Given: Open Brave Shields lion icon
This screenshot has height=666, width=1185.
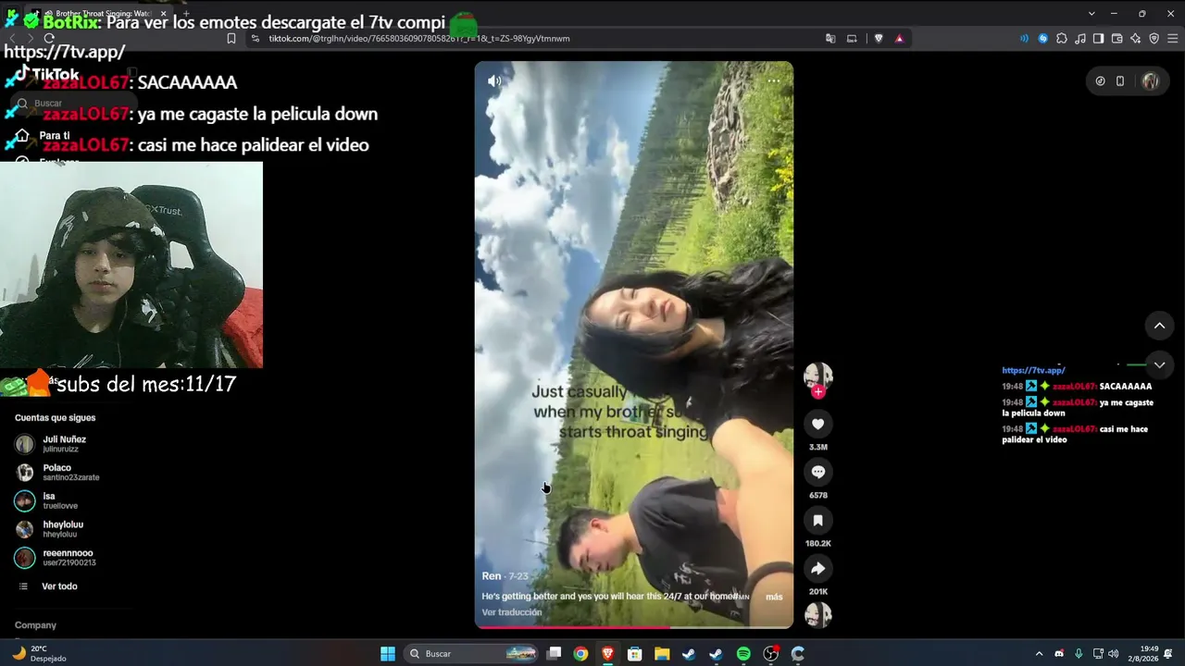Looking at the screenshot, I should (x=879, y=39).
